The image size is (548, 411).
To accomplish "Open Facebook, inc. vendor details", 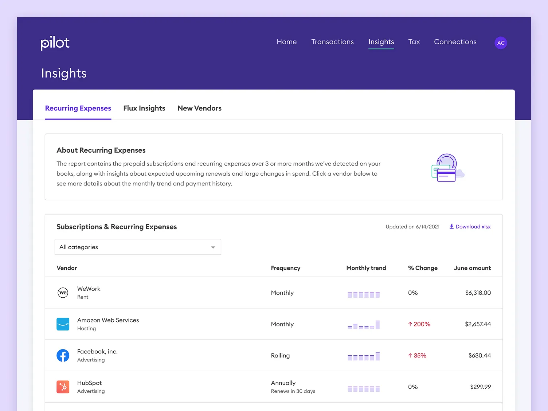I will [x=274, y=355].
